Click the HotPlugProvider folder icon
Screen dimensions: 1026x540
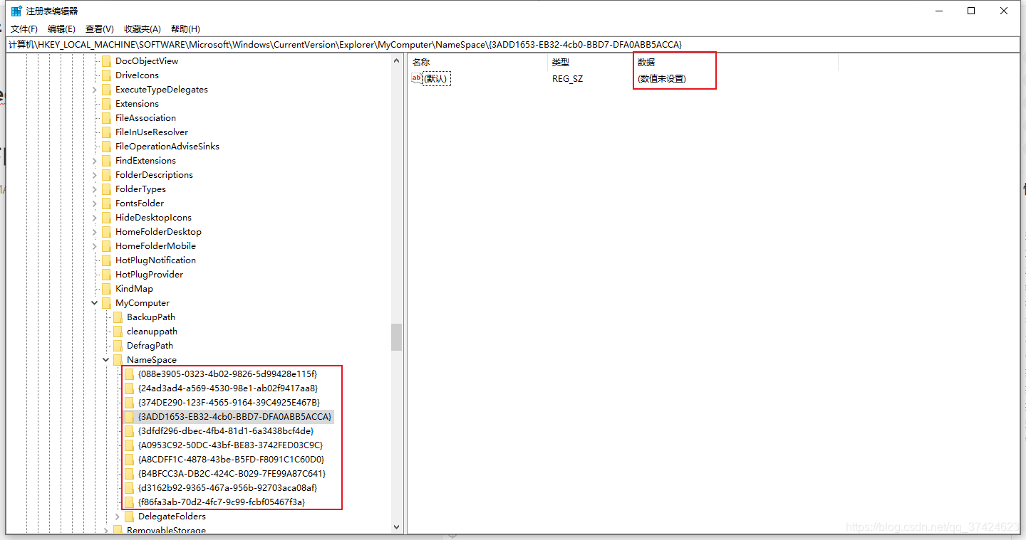pos(107,275)
